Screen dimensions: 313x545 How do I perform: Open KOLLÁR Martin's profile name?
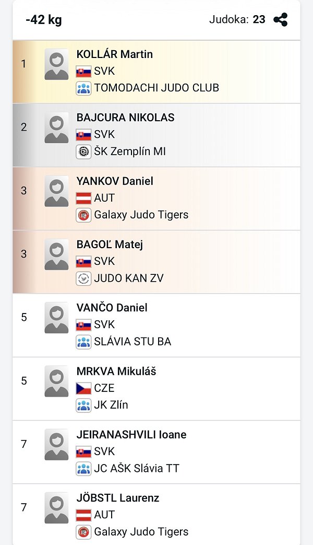(x=114, y=54)
